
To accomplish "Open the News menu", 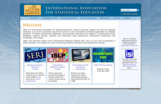I will click(x=116, y=18).
